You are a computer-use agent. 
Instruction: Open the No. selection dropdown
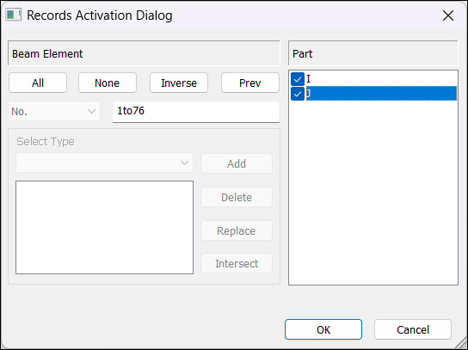pos(54,111)
